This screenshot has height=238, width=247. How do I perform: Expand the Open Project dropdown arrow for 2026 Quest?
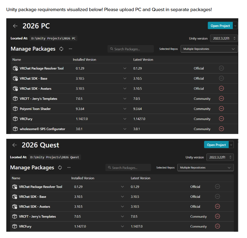[231, 145]
